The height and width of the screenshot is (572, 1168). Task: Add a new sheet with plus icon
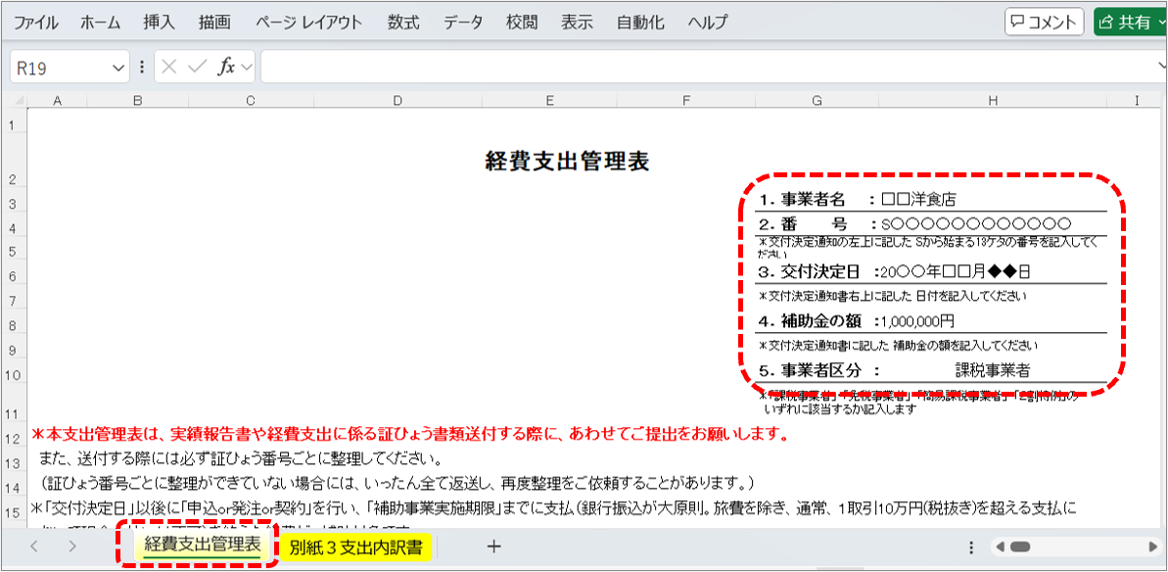(494, 547)
